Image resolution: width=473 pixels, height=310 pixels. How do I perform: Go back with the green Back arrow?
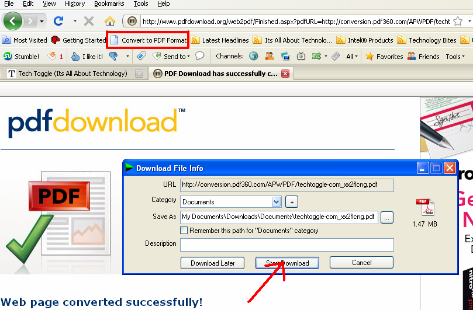click(x=12, y=21)
